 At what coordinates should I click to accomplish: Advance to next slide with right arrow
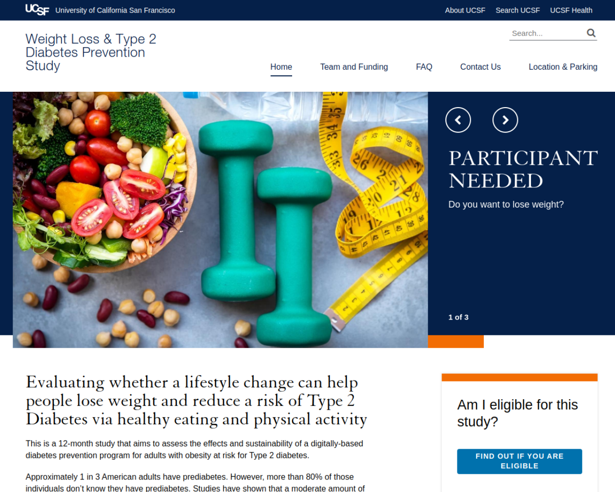click(x=505, y=120)
